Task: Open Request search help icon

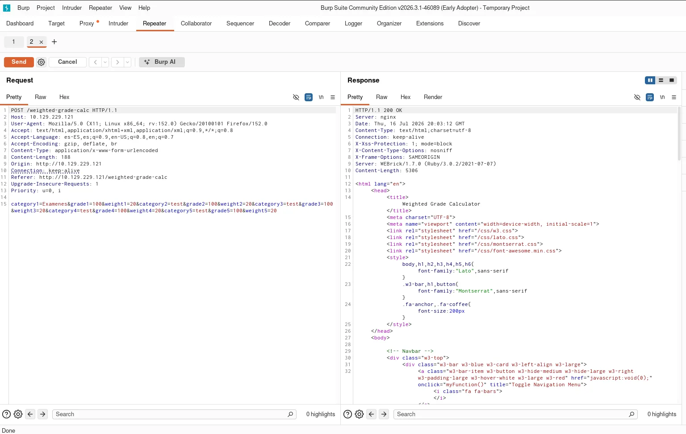Action: [x=7, y=414]
